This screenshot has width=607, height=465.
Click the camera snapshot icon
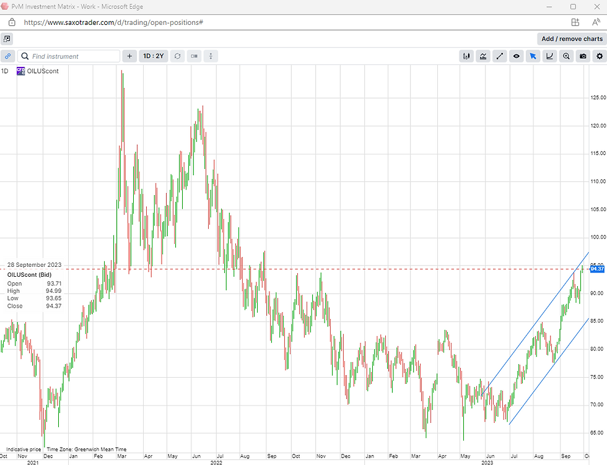tap(583, 56)
